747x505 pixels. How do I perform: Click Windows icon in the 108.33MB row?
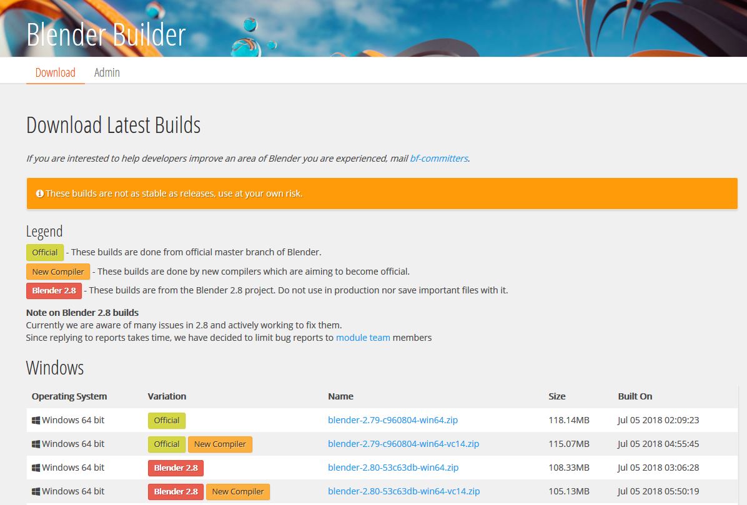click(36, 468)
